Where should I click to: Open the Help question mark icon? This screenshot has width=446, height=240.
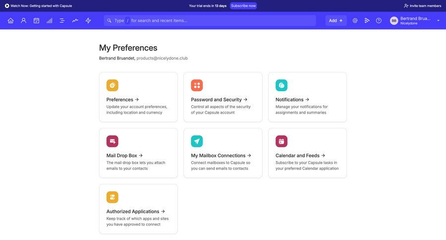pos(379,21)
